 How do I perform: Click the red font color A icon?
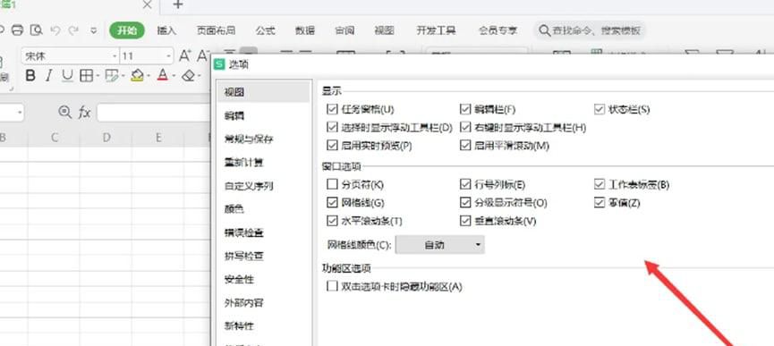point(162,75)
